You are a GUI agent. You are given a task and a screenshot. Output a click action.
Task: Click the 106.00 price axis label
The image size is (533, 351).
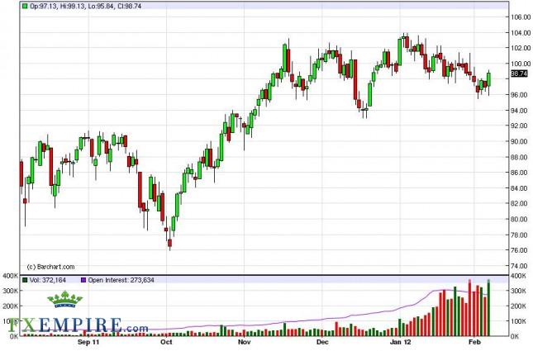[521, 17]
